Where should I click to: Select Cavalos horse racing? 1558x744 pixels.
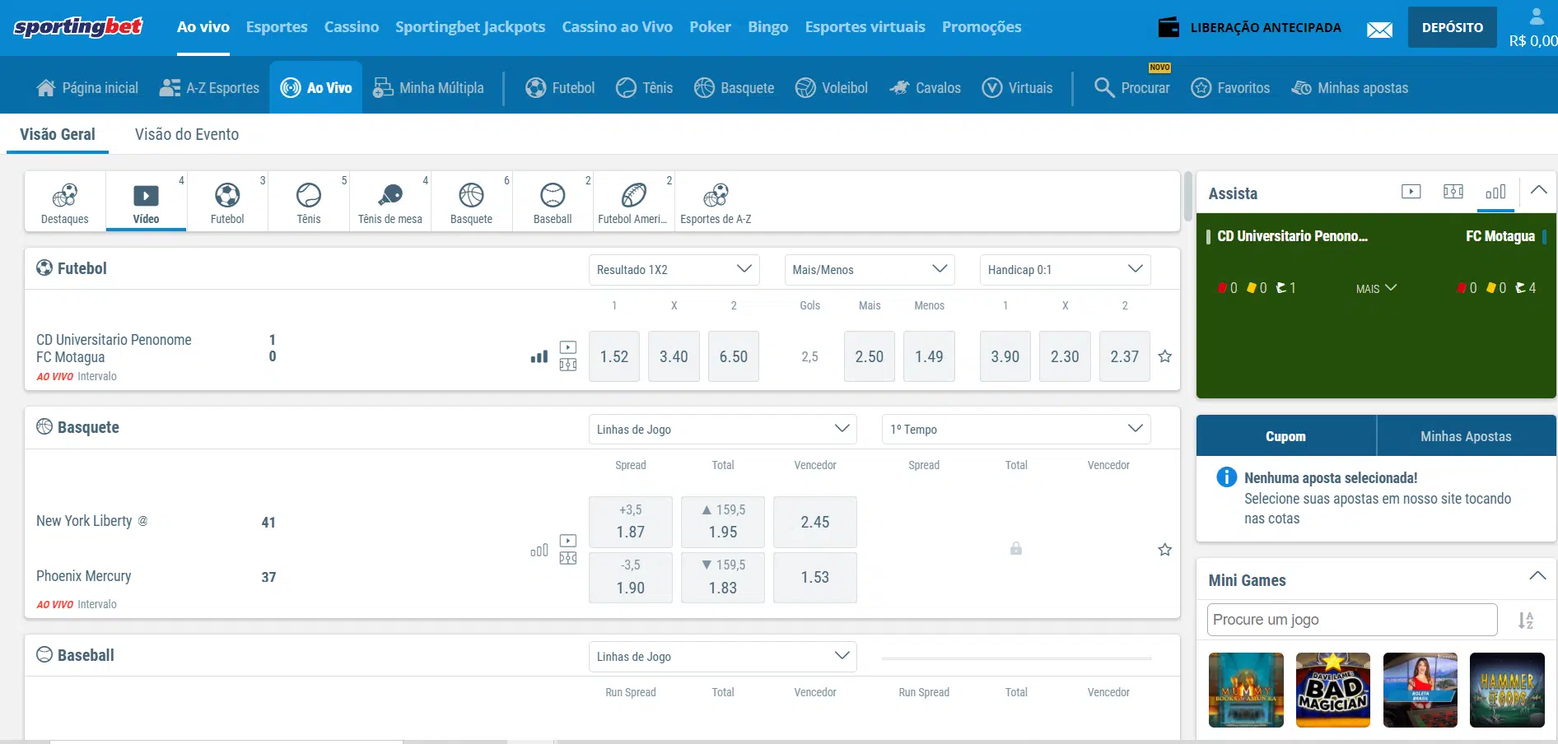tap(925, 88)
